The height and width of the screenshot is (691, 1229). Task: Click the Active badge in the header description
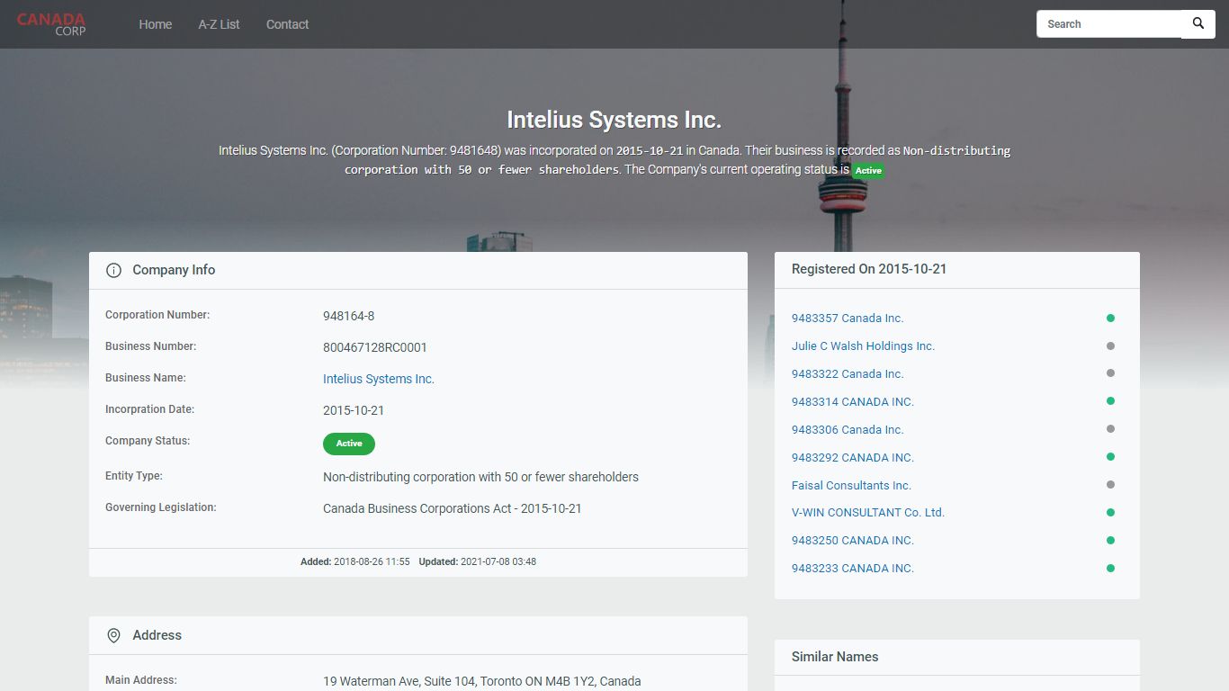(868, 170)
